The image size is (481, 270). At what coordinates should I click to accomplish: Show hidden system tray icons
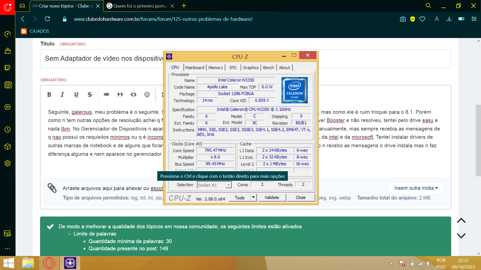(x=391, y=263)
